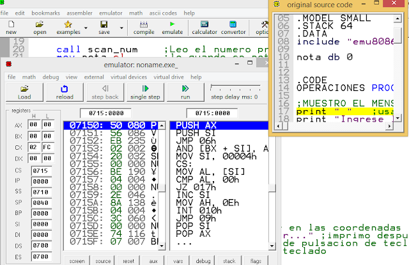Expand the save dropdown arrow
The height and width of the screenshot is (265, 409).
pos(121,28)
